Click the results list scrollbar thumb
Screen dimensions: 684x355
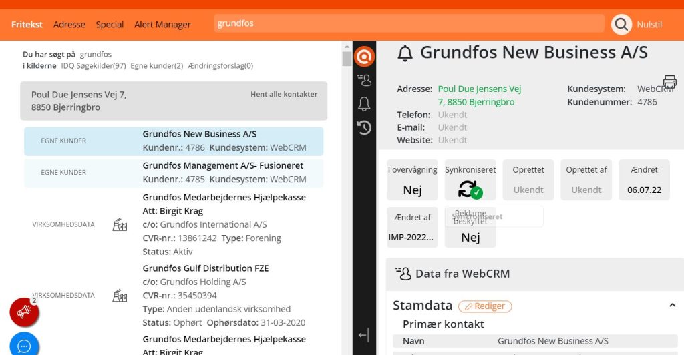tap(347, 59)
